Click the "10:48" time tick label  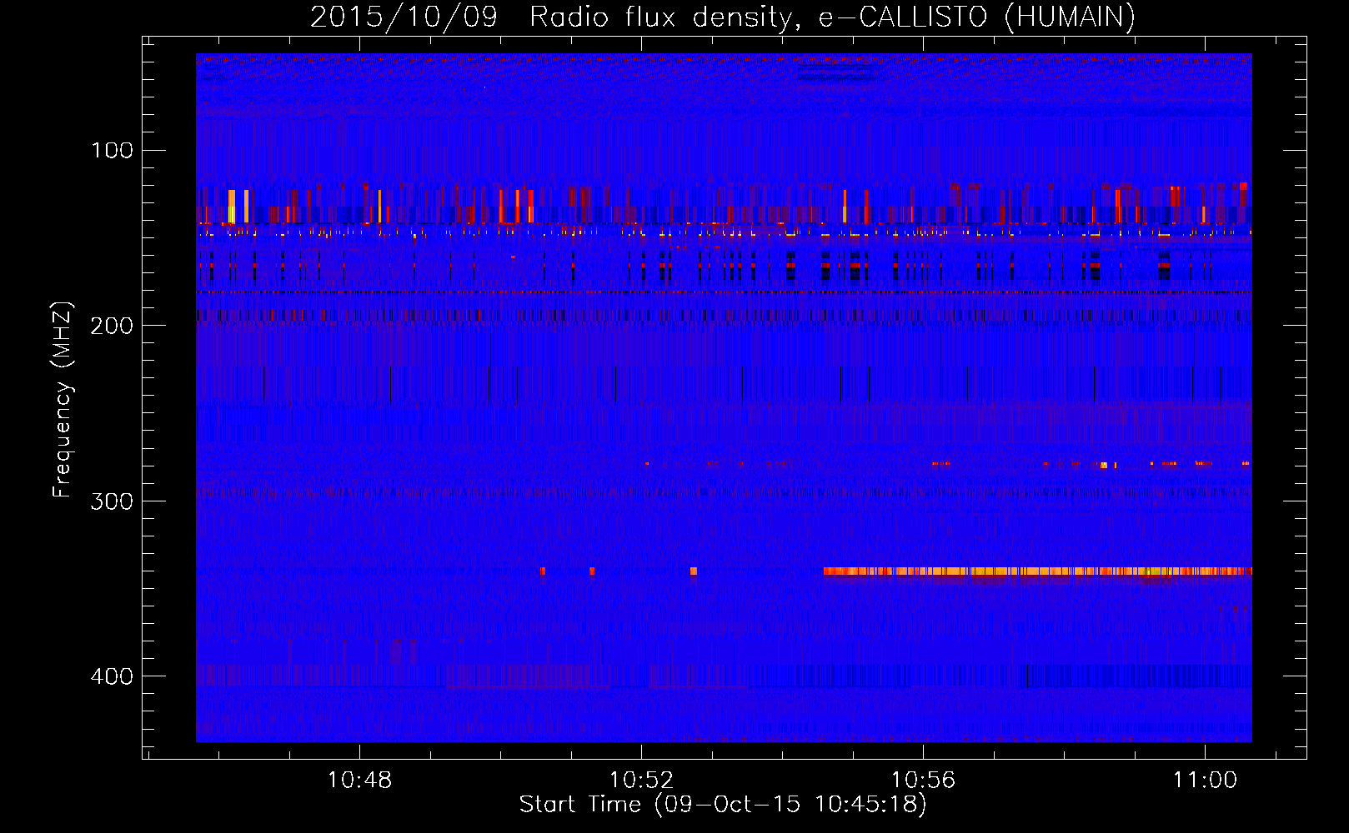point(359,781)
